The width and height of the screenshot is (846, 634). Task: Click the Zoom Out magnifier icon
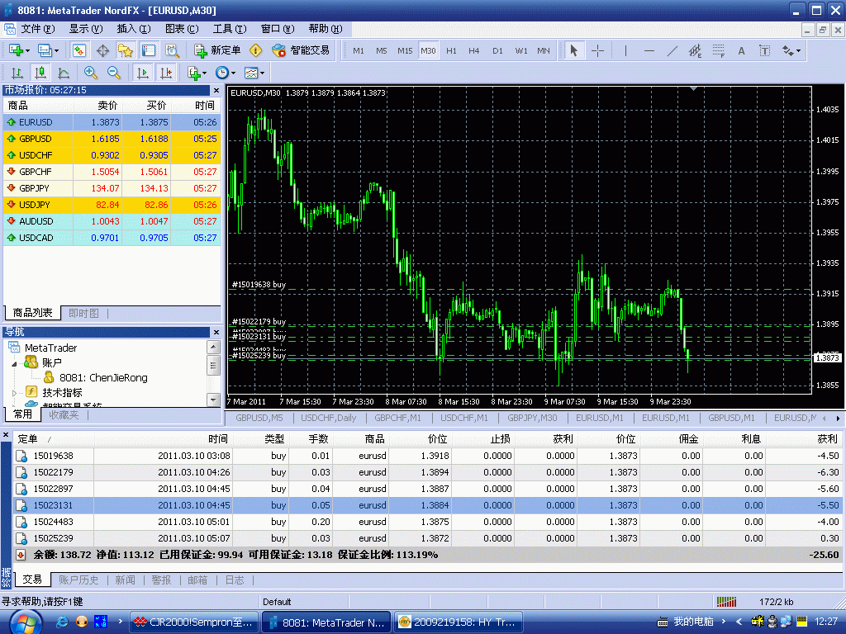[x=114, y=73]
